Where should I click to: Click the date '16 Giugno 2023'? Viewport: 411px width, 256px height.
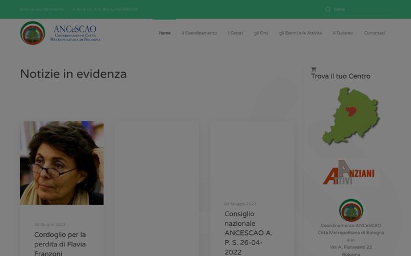click(x=50, y=224)
